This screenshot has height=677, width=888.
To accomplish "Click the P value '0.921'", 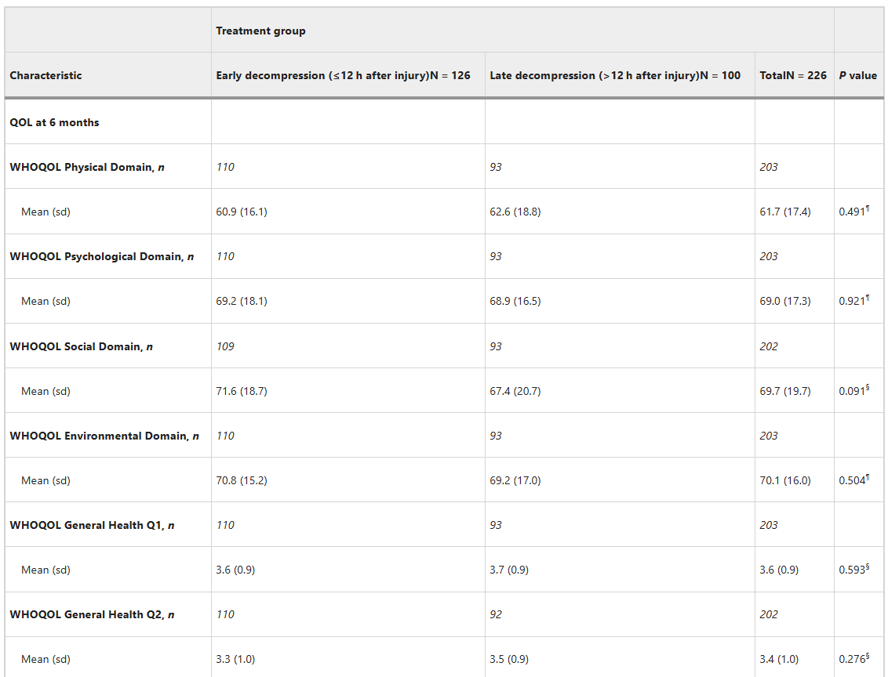I will tap(853, 301).
